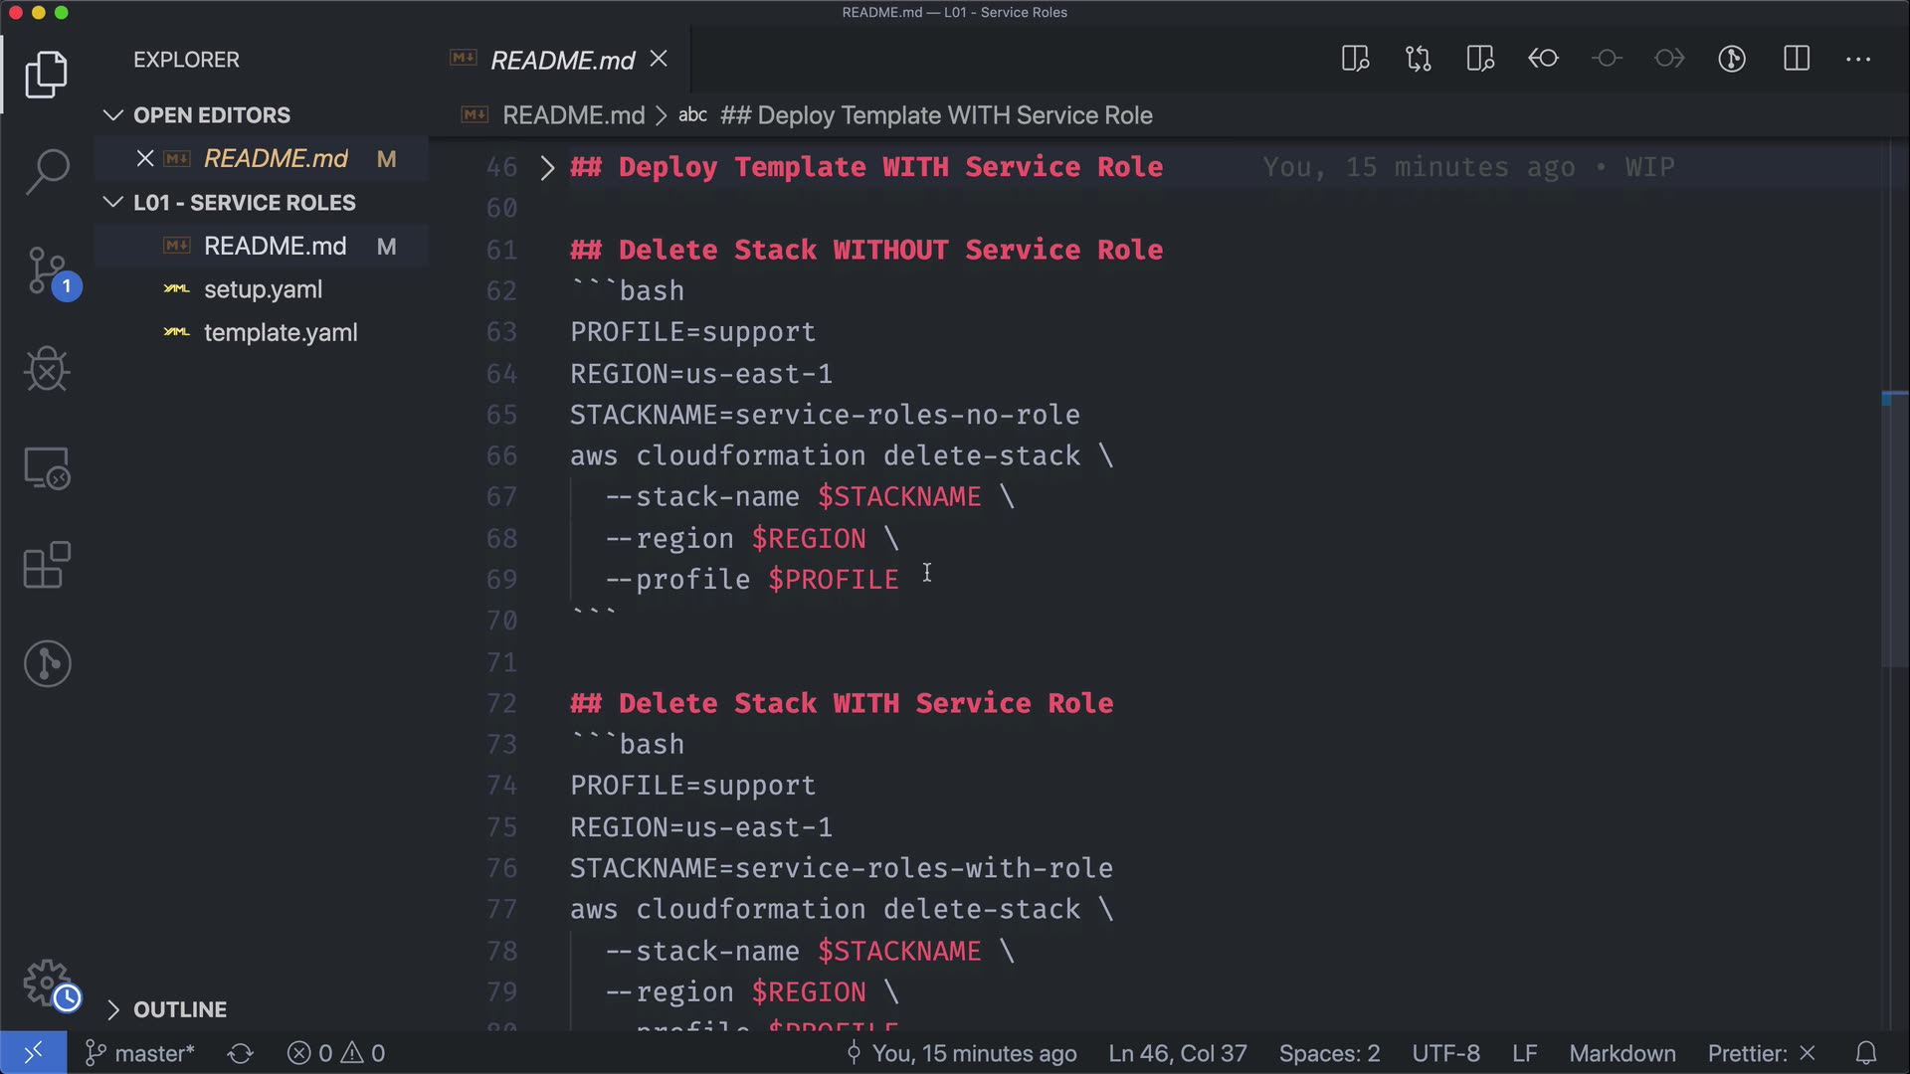The width and height of the screenshot is (1910, 1074).
Task: Open template.yaml in explorer
Action: pos(280,333)
